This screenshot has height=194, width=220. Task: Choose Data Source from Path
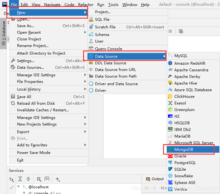tap(127, 76)
